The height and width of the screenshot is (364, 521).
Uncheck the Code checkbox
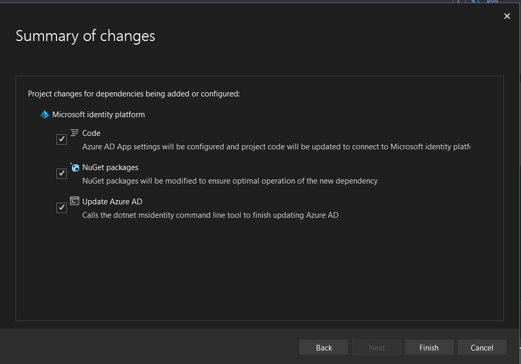[62, 139]
